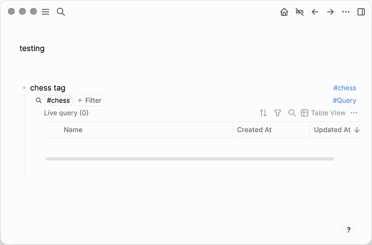Go to the home page icon
The width and height of the screenshot is (372, 245).
click(284, 12)
